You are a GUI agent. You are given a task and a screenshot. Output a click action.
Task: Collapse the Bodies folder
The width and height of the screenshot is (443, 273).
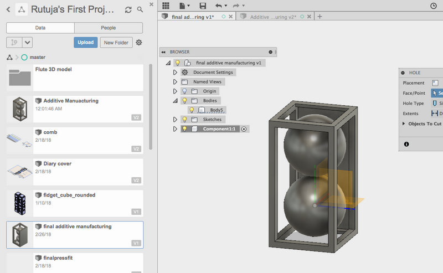point(175,101)
